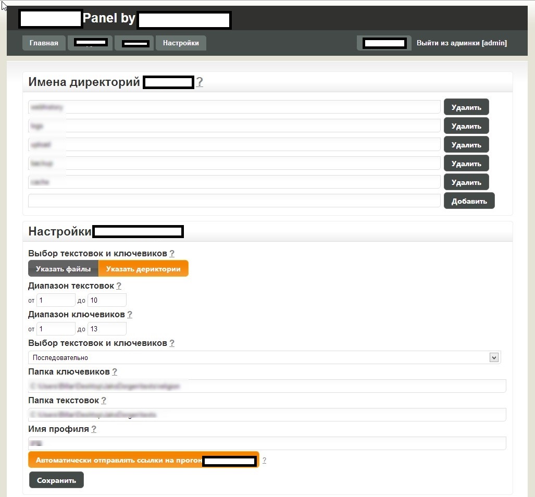This screenshot has height=497, width=535.
Task: Show help for Папка текстовок
Action: click(x=104, y=401)
